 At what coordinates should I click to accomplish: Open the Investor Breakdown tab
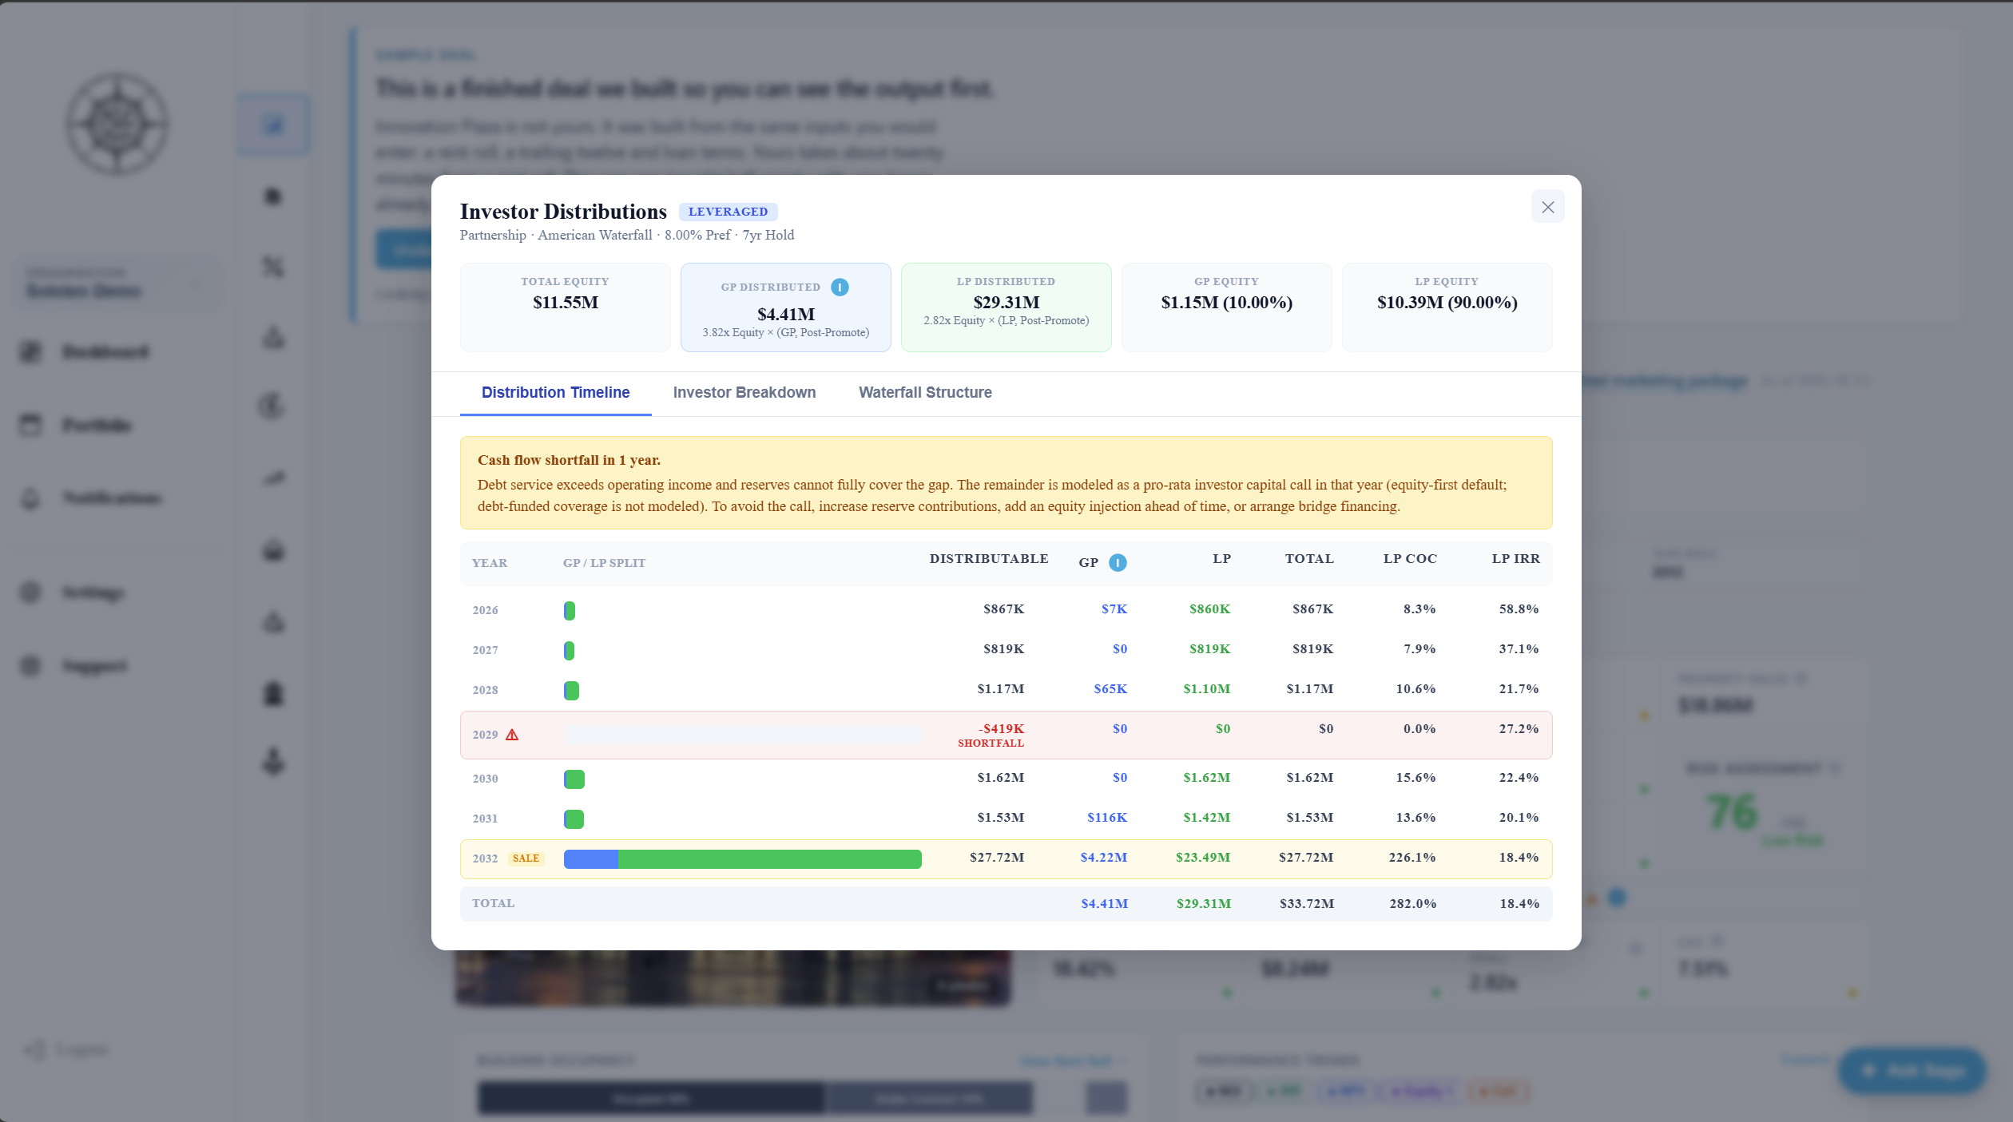coord(744,393)
